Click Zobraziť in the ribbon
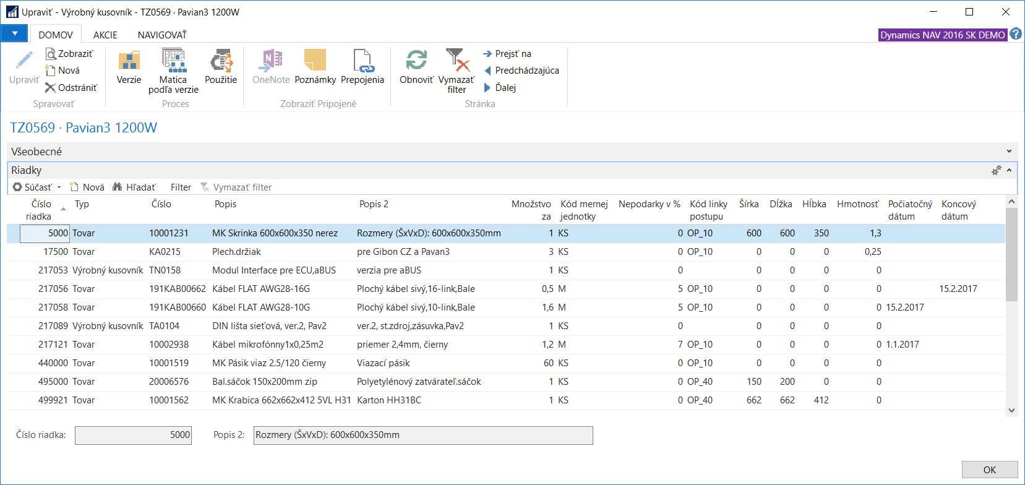The image size is (1025, 485). click(69, 54)
